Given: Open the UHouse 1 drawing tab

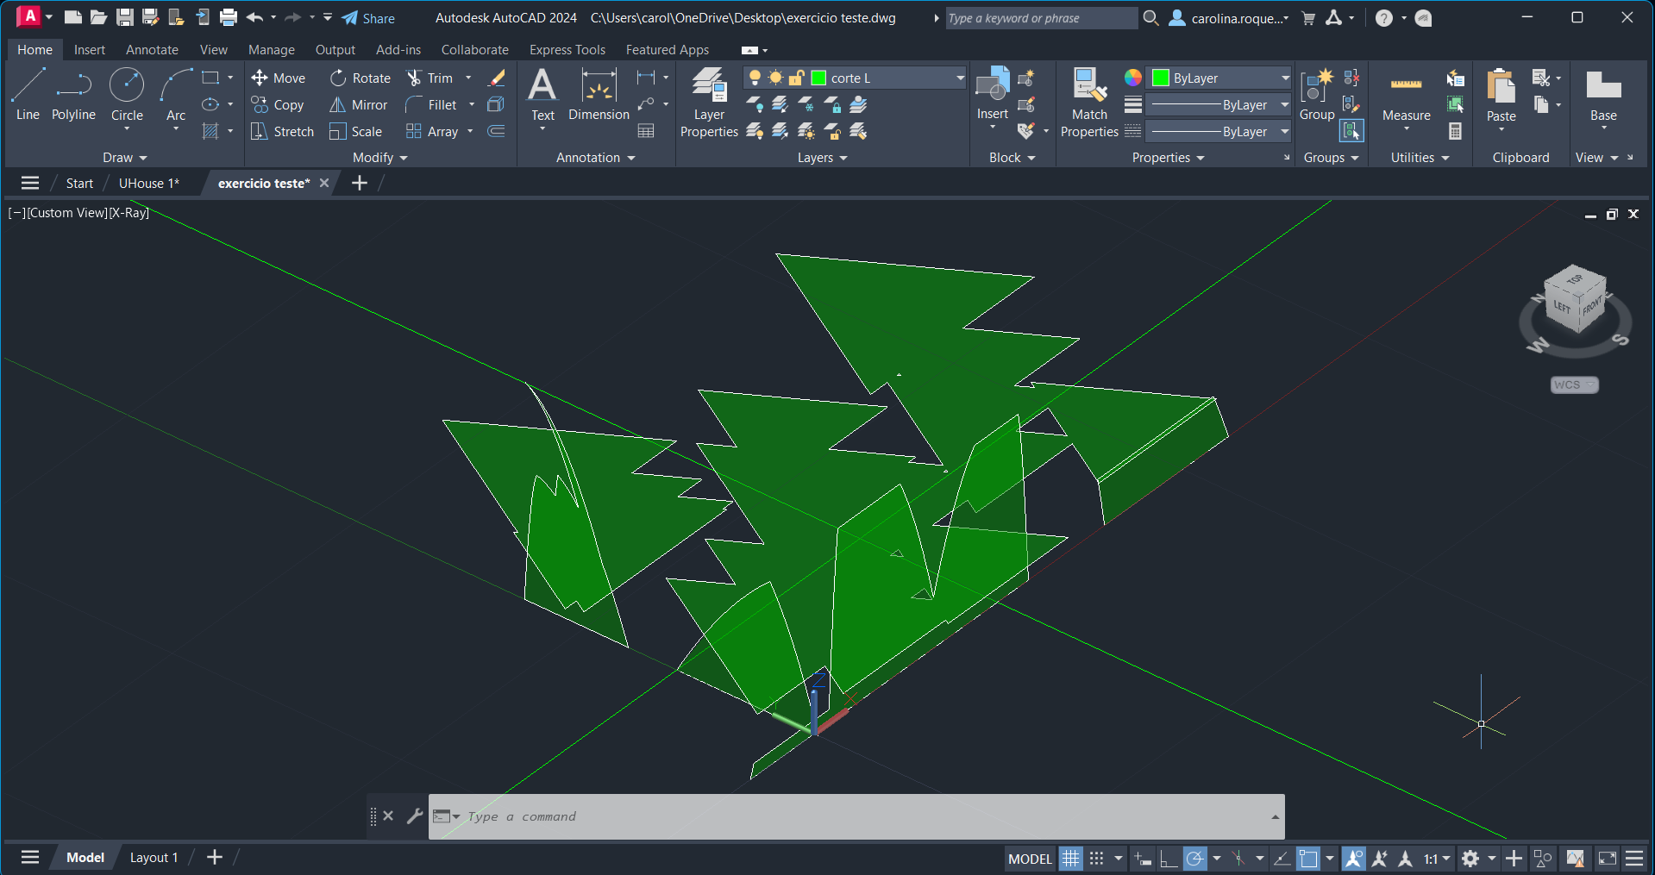Looking at the screenshot, I should 148,184.
